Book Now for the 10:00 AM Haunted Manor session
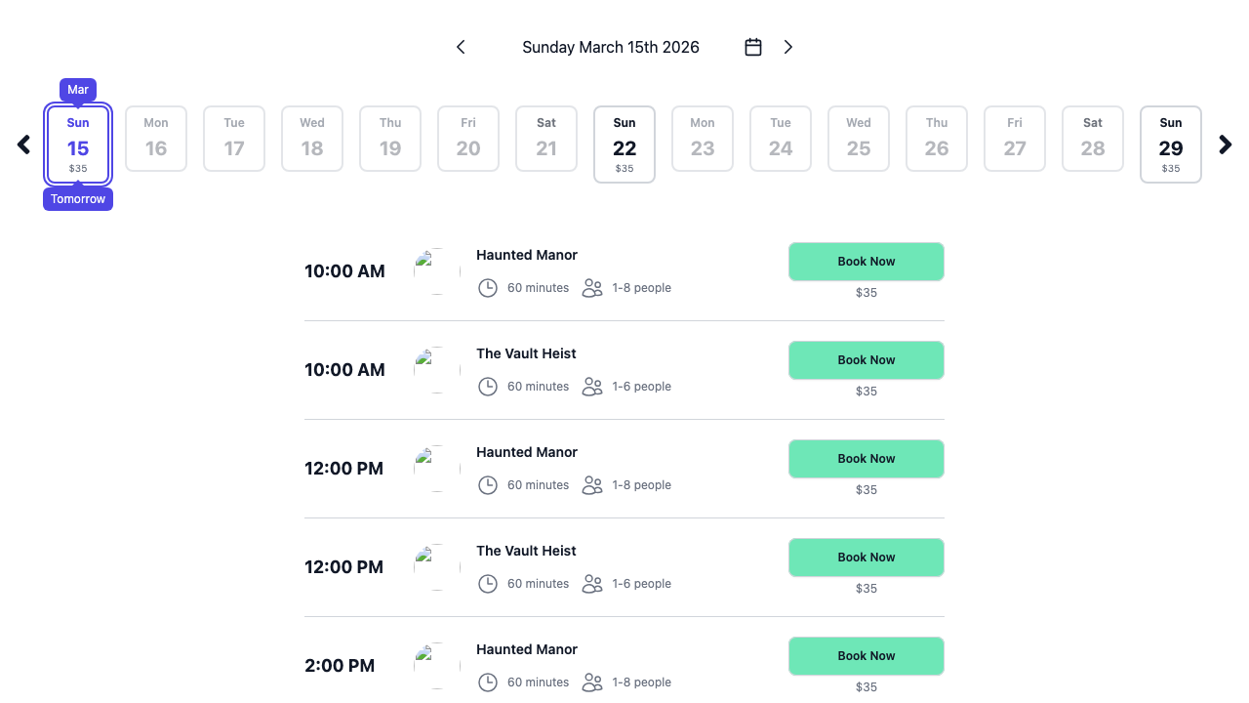Viewport: 1249px width, 703px height. 866,262
